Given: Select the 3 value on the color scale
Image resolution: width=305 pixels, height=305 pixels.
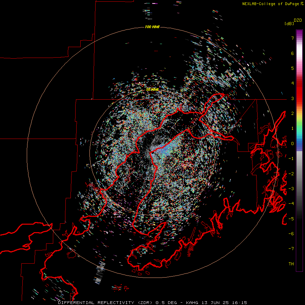Looking at the screenshot, I should 292,98.
